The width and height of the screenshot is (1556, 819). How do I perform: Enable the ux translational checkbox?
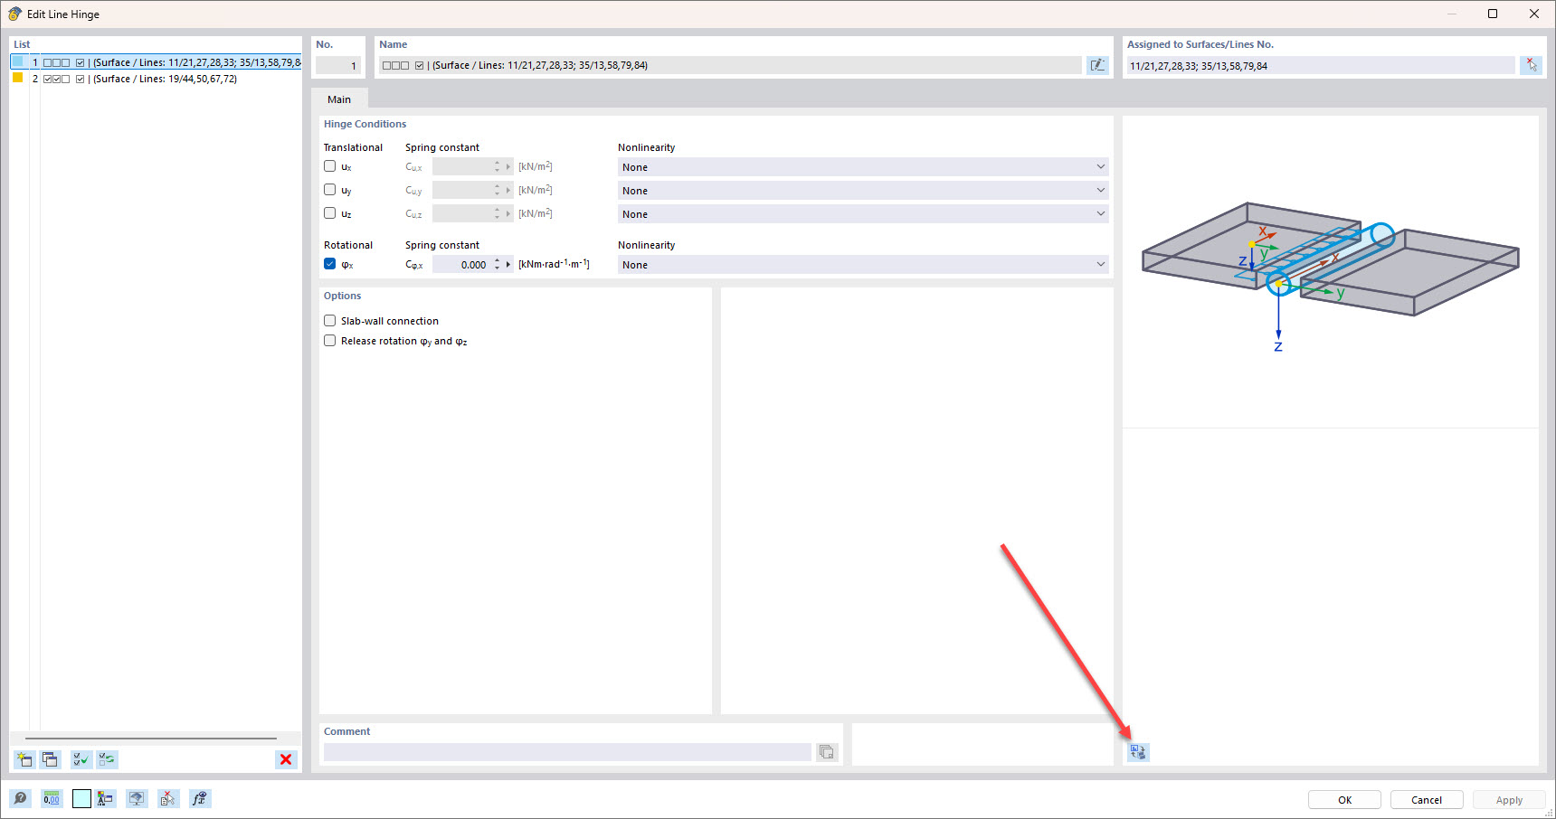330,166
